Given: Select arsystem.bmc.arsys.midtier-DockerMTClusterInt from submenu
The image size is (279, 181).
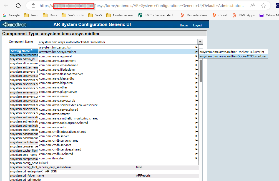Looking at the screenshot, I should coord(233,52).
